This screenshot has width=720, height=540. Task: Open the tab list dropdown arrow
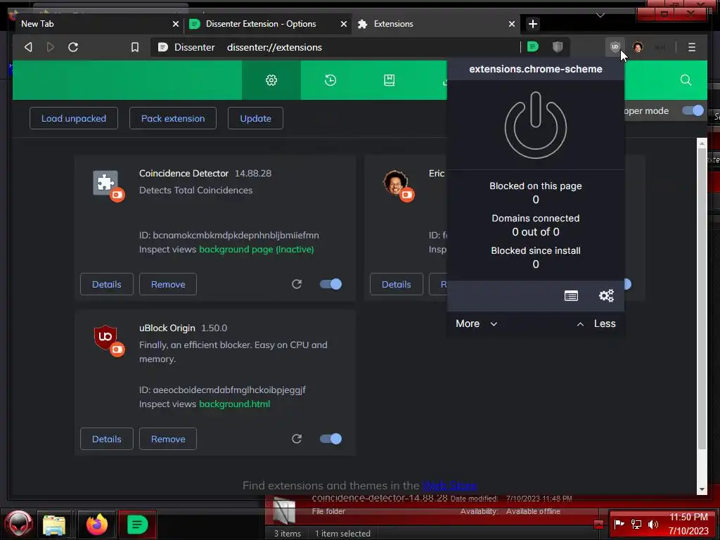(x=600, y=15)
